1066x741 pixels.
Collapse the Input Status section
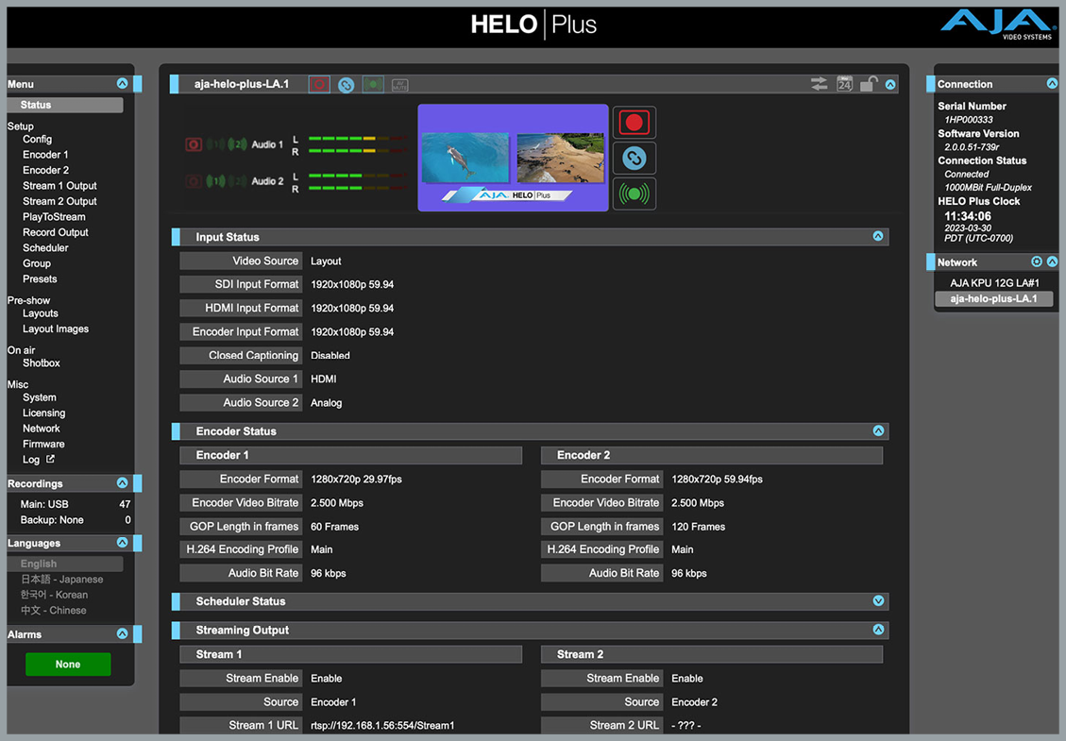(878, 237)
